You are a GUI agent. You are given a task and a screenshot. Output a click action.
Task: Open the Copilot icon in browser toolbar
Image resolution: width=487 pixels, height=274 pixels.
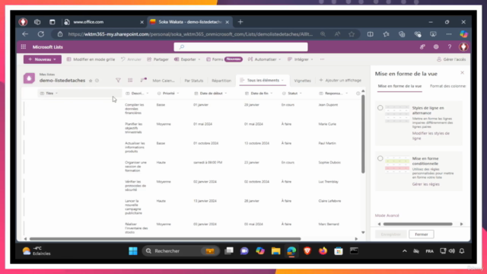[x=463, y=34]
